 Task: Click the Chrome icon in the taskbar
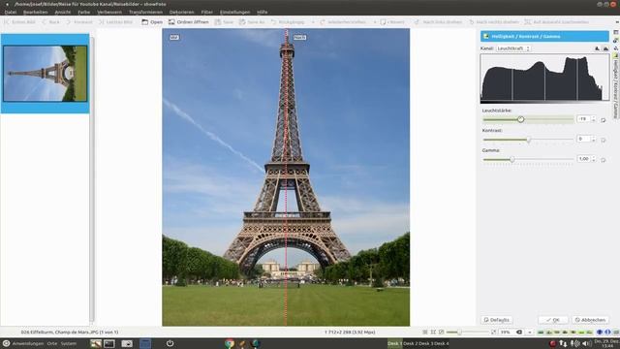(230, 343)
